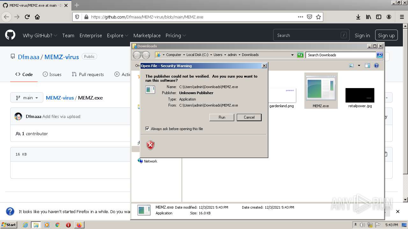
Task: Open Team menu item on GitHub
Action: pos(68,35)
